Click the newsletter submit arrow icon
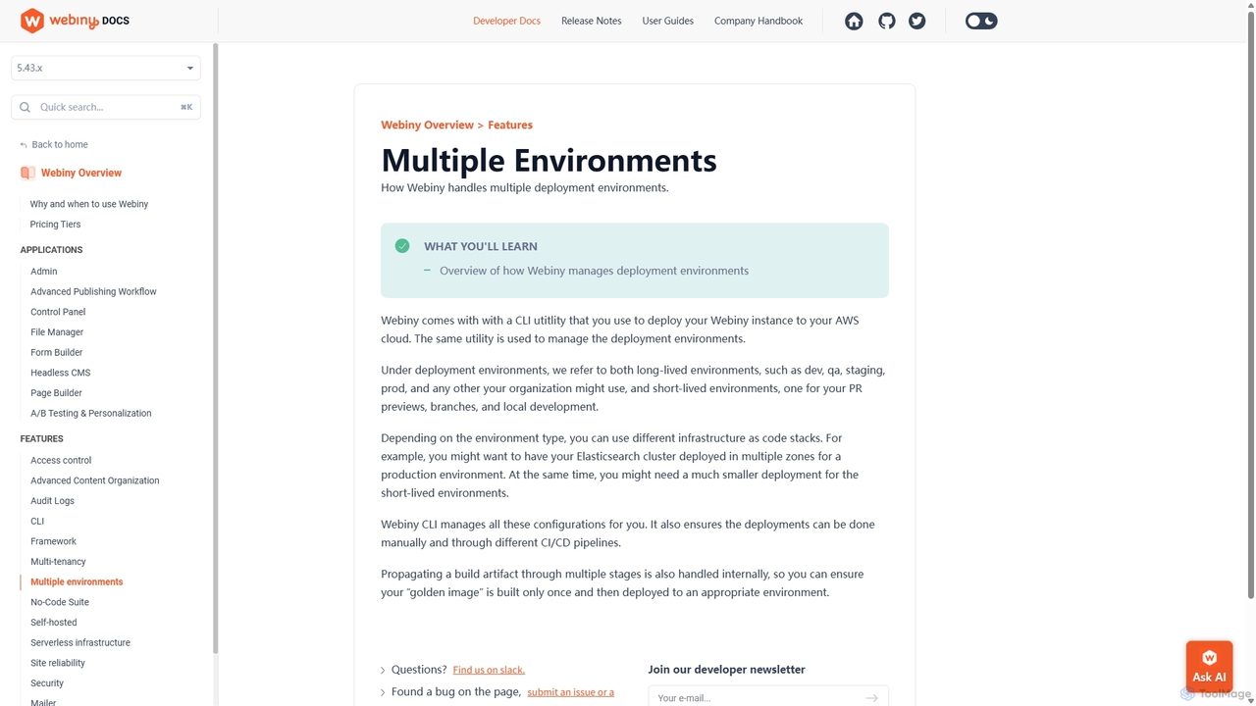This screenshot has width=1256, height=706. [871, 698]
